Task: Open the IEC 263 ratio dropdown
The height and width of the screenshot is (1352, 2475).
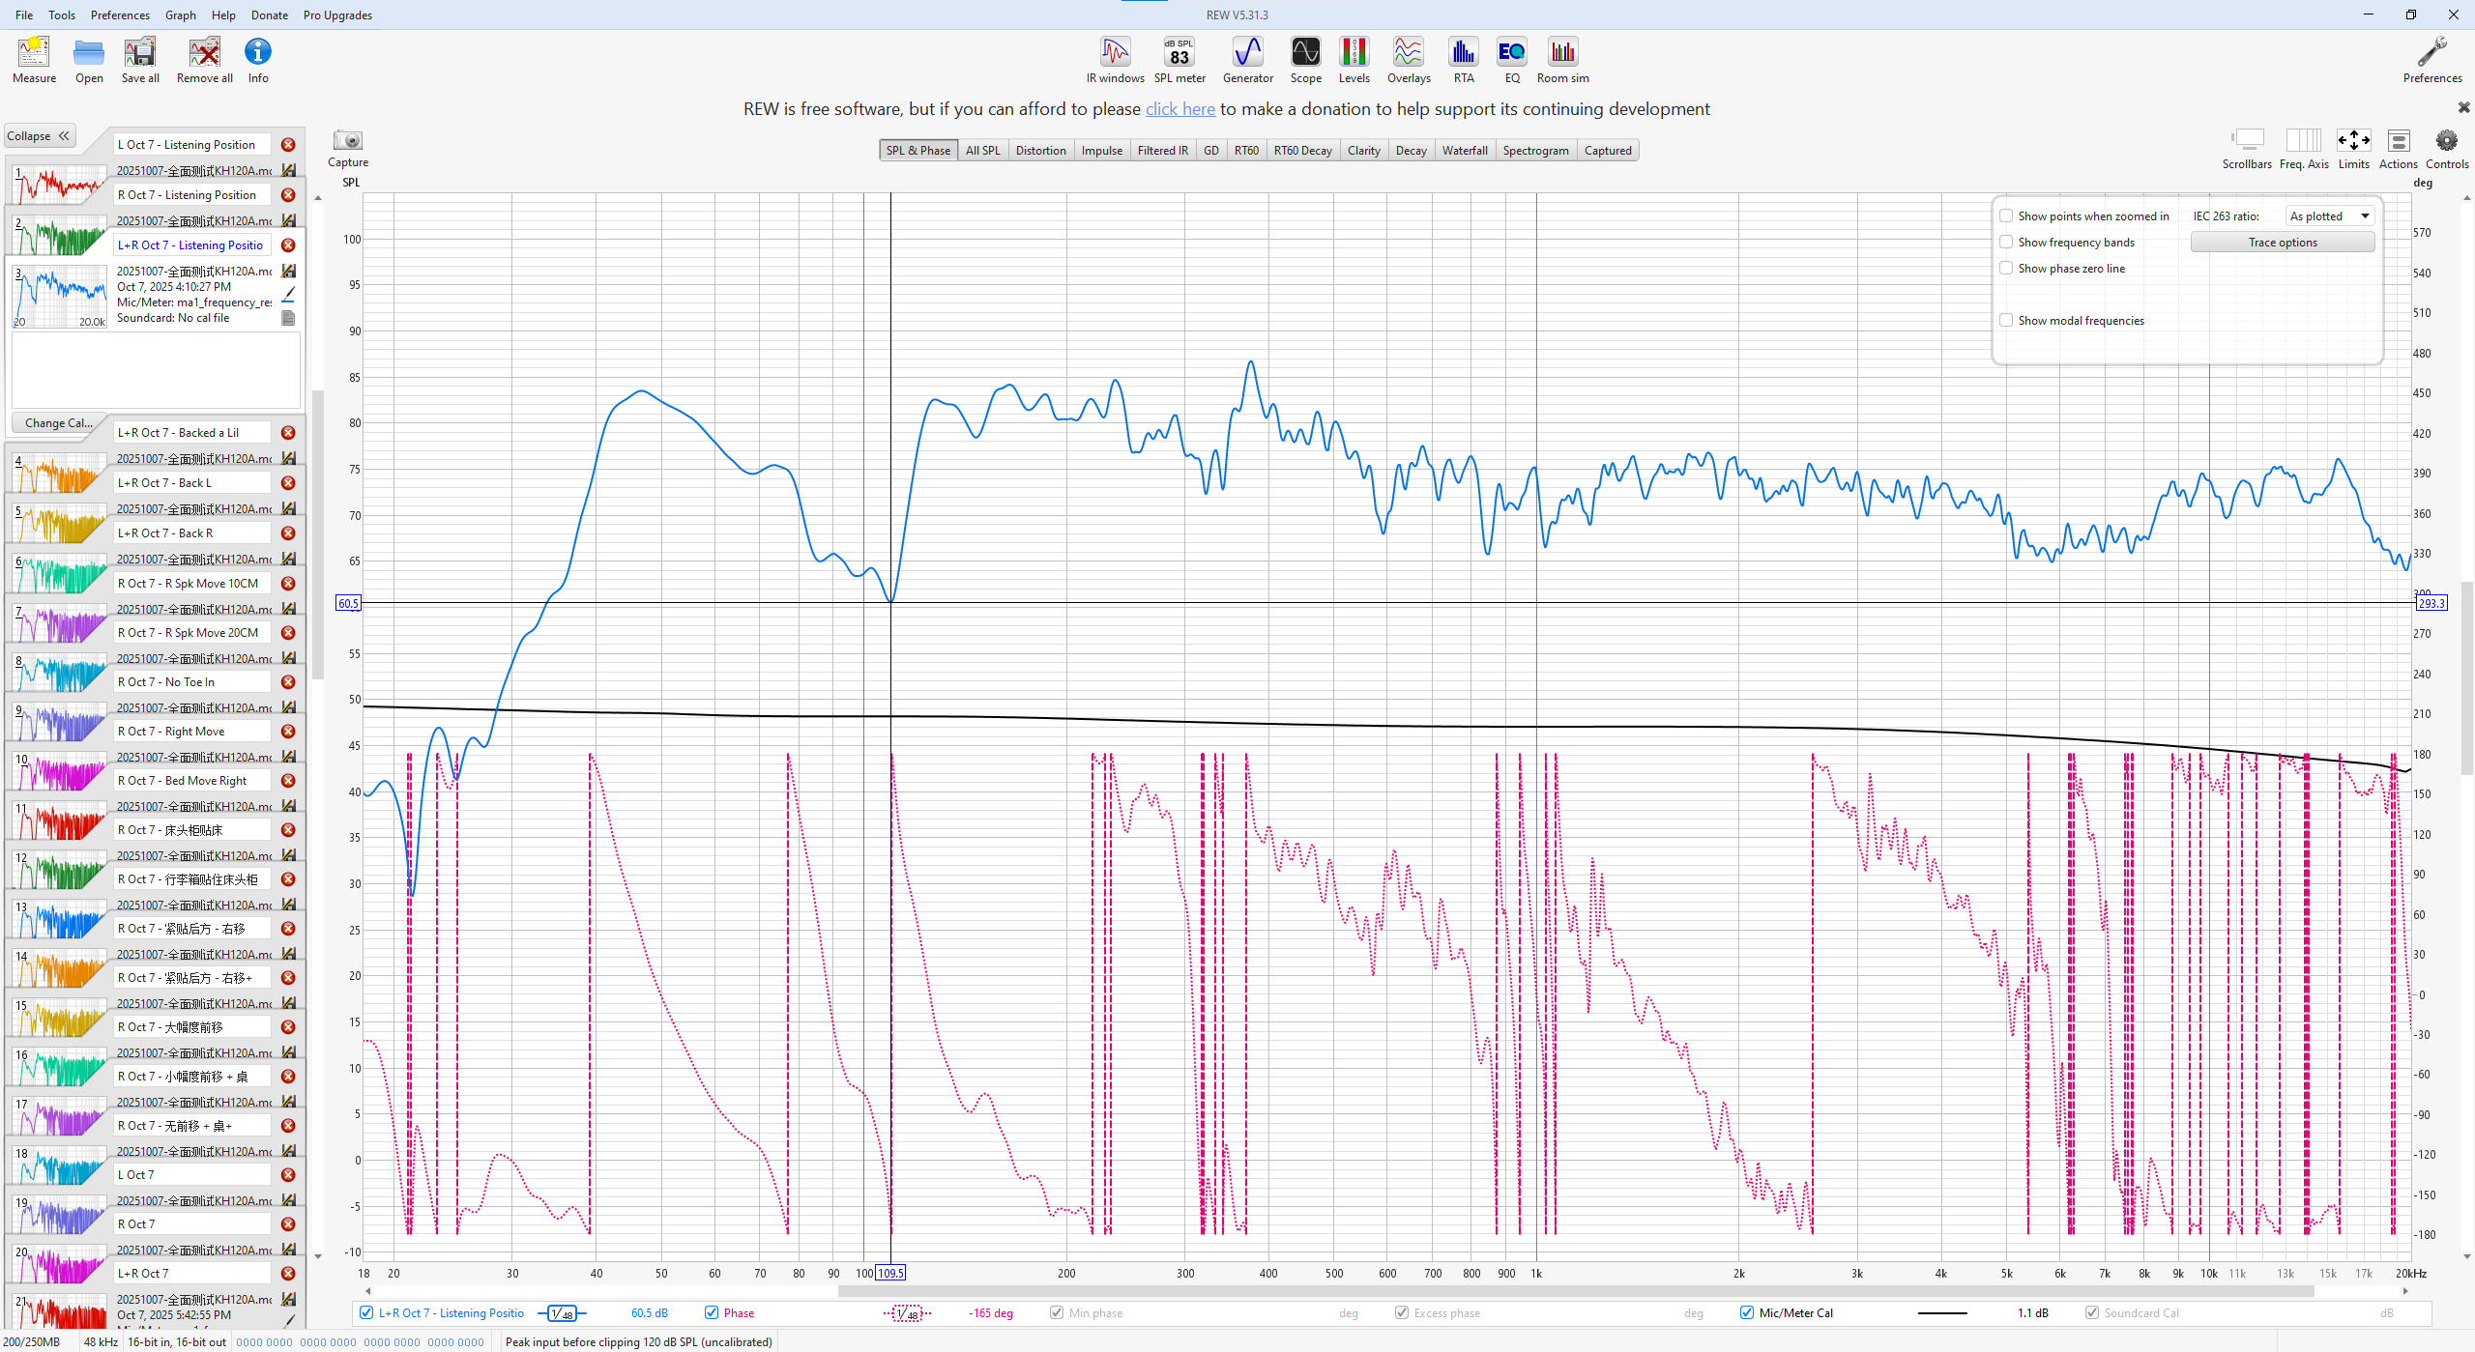Action: click(x=2329, y=216)
